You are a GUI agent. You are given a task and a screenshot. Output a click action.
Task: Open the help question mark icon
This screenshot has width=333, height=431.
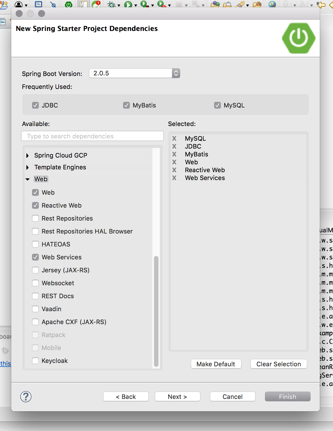coord(26,397)
